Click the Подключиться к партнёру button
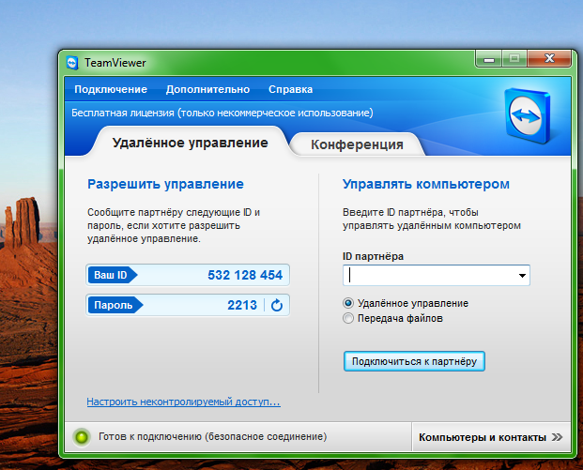This screenshot has height=470, width=583. coord(414,360)
